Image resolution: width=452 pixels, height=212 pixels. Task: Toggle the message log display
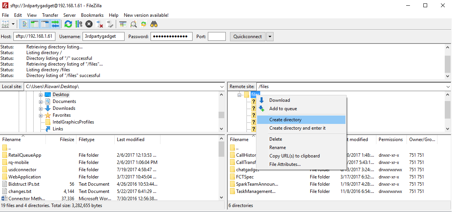(24, 24)
